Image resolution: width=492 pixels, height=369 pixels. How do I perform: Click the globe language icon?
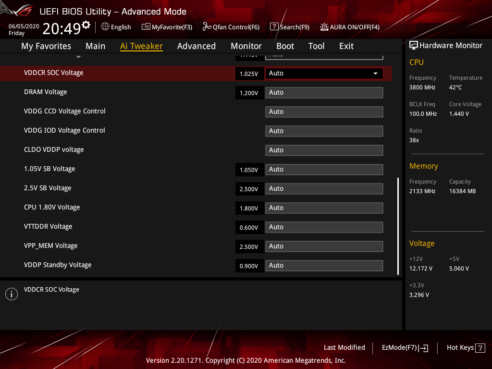105,27
